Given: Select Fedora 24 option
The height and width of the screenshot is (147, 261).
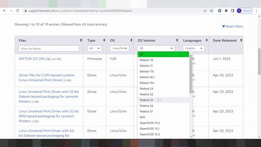Looking at the screenshot, I should tap(163, 89).
